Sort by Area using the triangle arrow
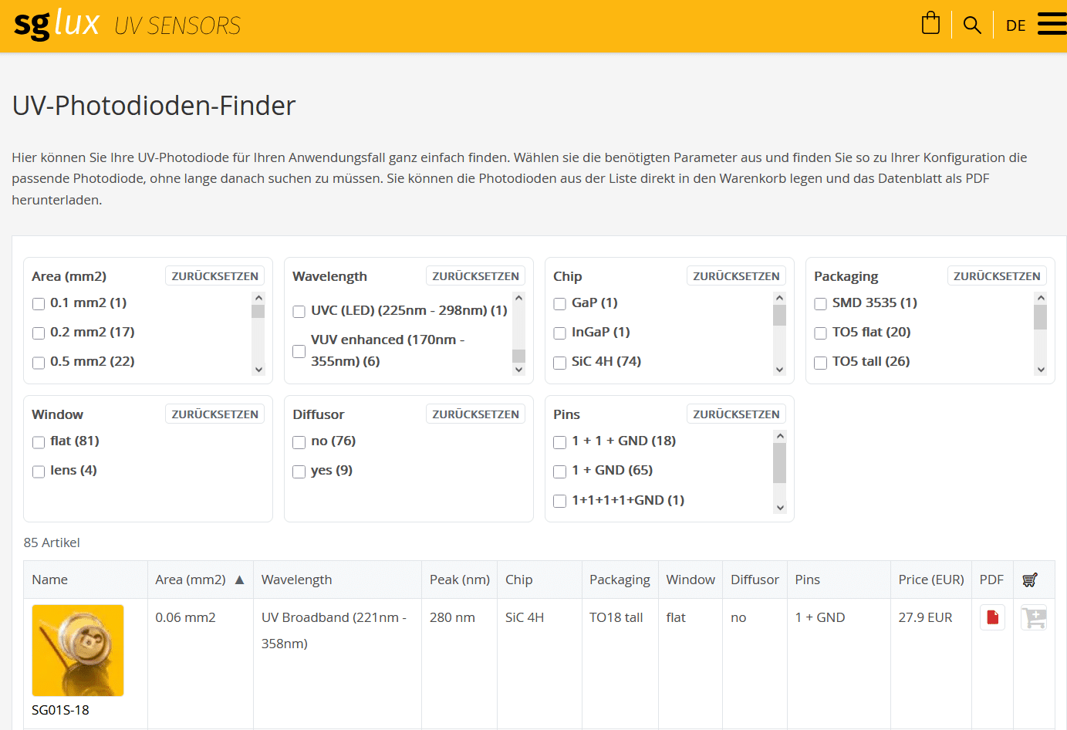 click(239, 580)
